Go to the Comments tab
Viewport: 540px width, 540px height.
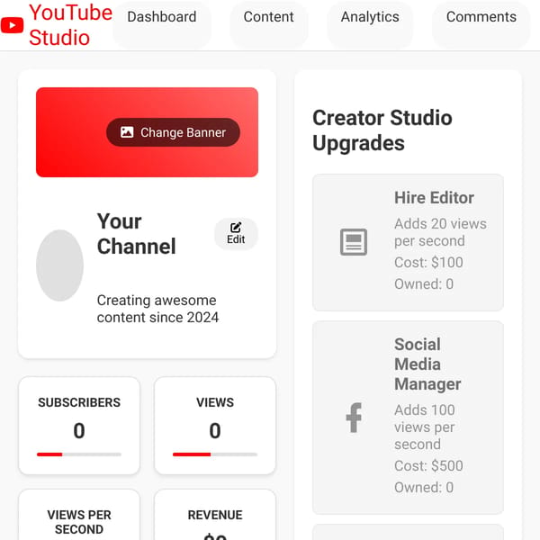point(481,25)
